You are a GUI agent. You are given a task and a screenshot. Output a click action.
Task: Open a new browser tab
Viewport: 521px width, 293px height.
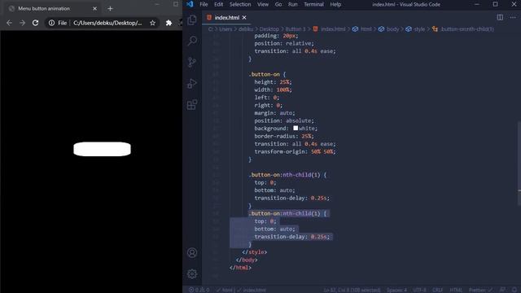click(x=111, y=9)
